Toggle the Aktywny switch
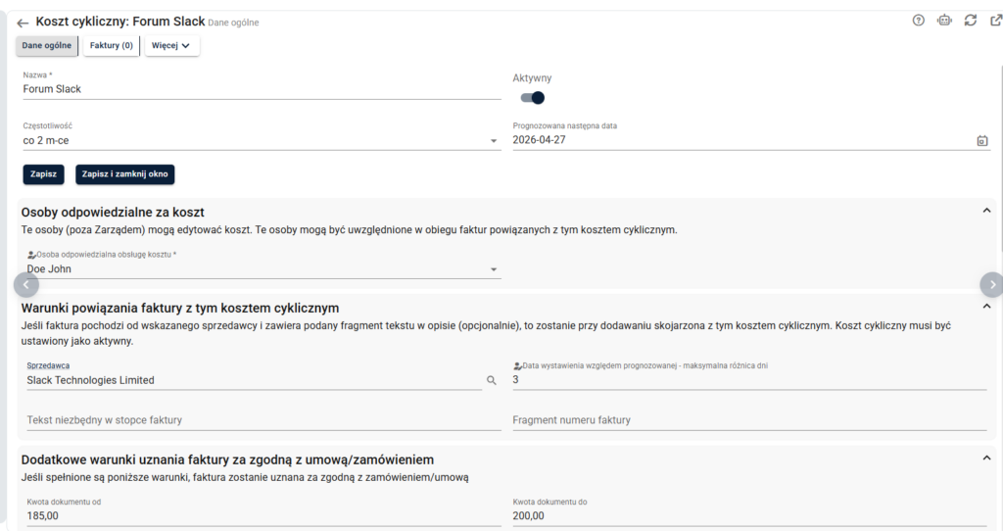The width and height of the screenshot is (1003, 531). click(x=532, y=98)
